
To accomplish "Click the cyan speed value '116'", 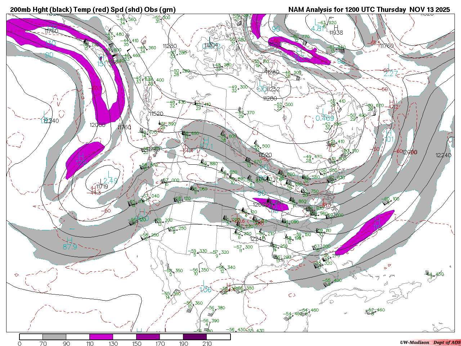I will (274, 210).
